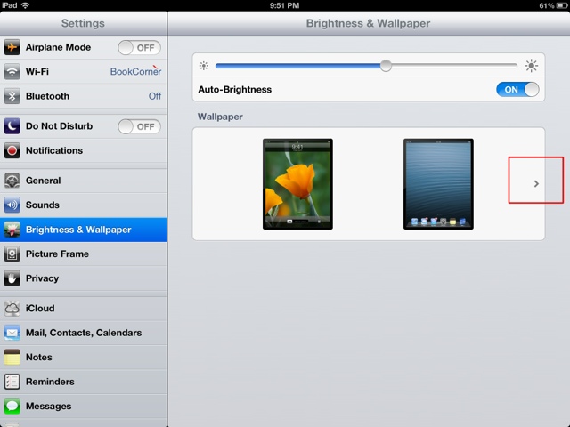Click the brightness slider knob
This screenshot has width=570, height=427.
[x=386, y=66]
